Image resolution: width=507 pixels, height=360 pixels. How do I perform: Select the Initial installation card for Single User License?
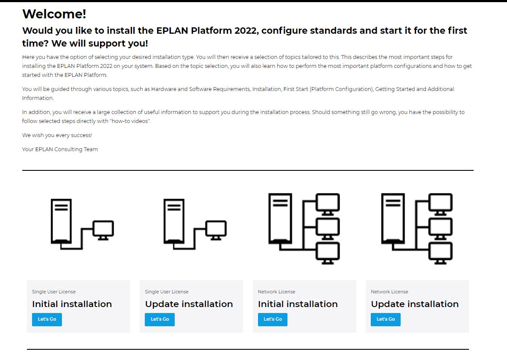click(79, 306)
